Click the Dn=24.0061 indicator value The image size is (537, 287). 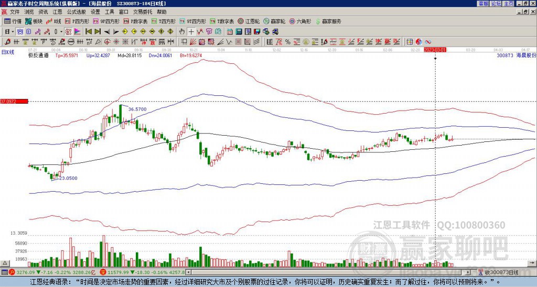tap(160, 55)
